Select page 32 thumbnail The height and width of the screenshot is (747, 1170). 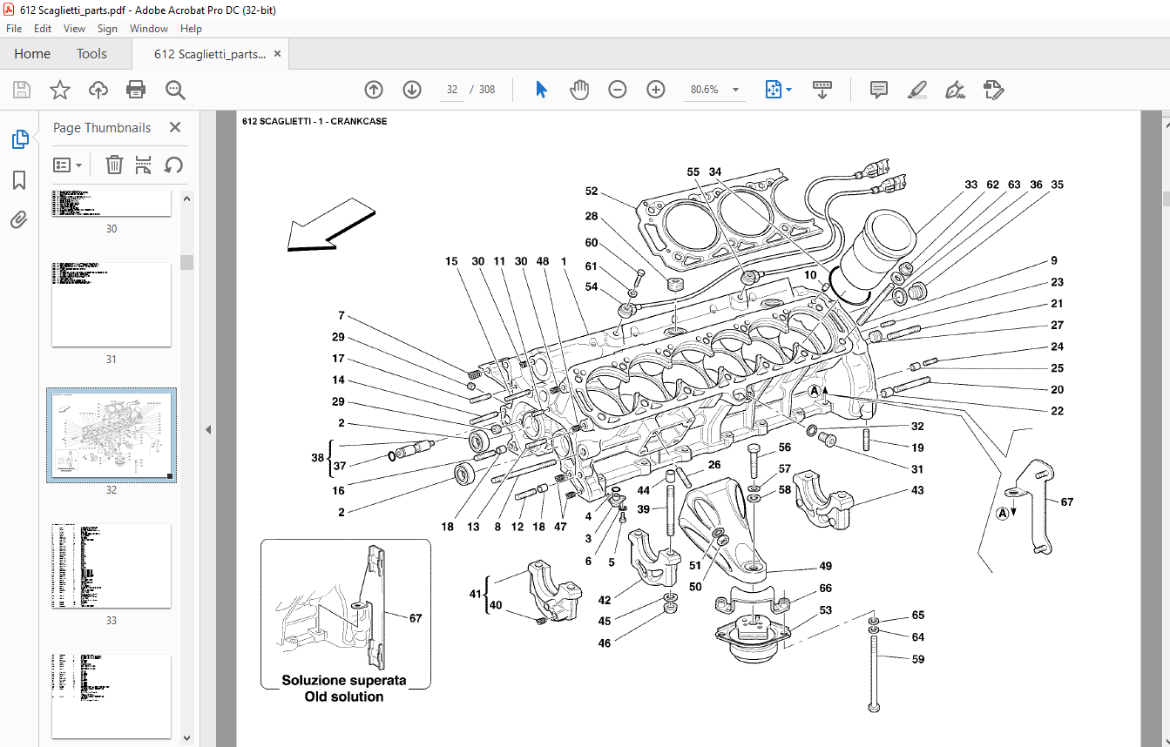tap(112, 434)
